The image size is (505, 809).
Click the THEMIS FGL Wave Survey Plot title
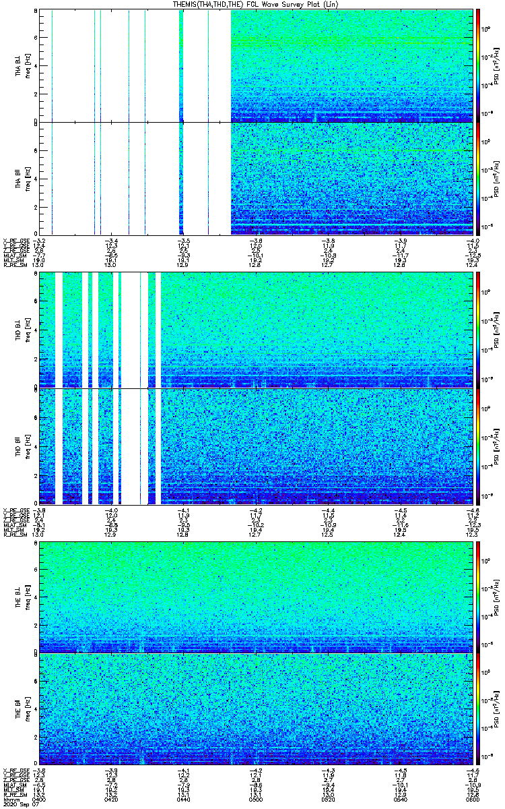[255, 4]
